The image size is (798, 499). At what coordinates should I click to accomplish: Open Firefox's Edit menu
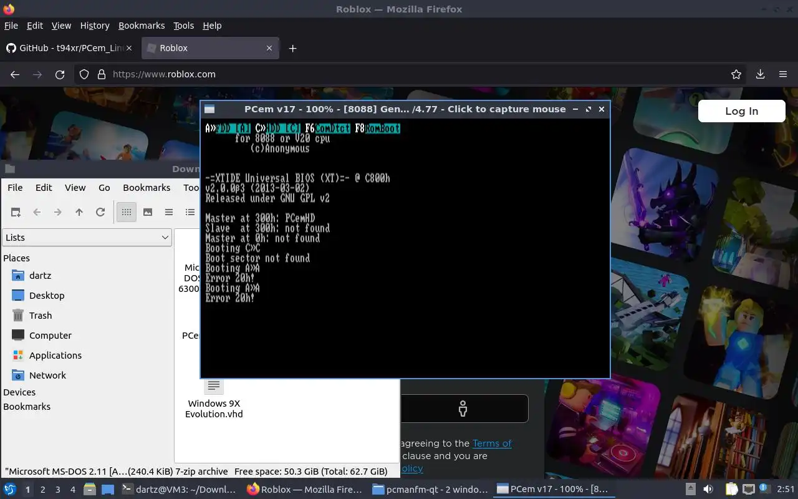[35, 26]
